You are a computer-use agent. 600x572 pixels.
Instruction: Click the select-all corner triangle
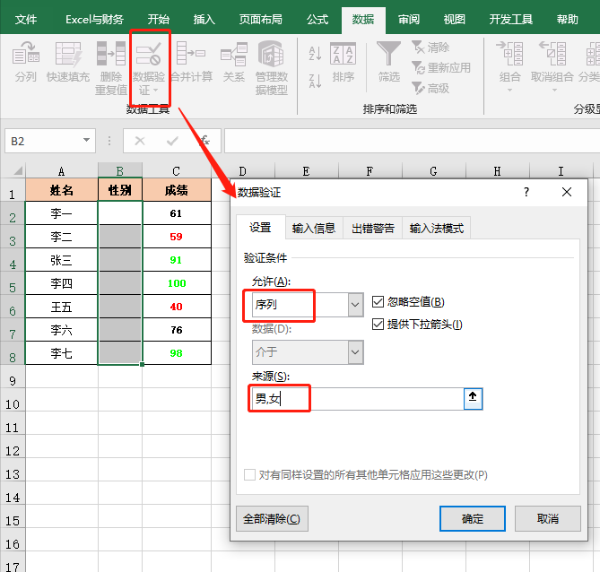tap(17, 170)
